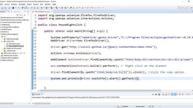Open Package Explorer view menu triangle
This screenshot has height=108, width=193.
(x=28, y=15)
